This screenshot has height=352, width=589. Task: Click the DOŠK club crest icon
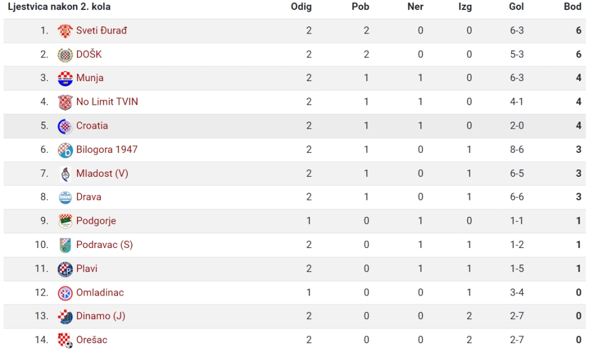click(x=65, y=55)
